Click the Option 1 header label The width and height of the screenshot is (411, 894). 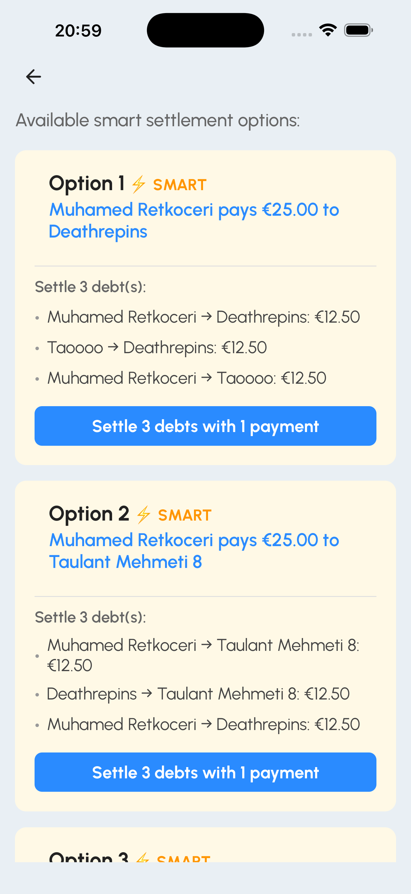pyautogui.click(x=88, y=183)
